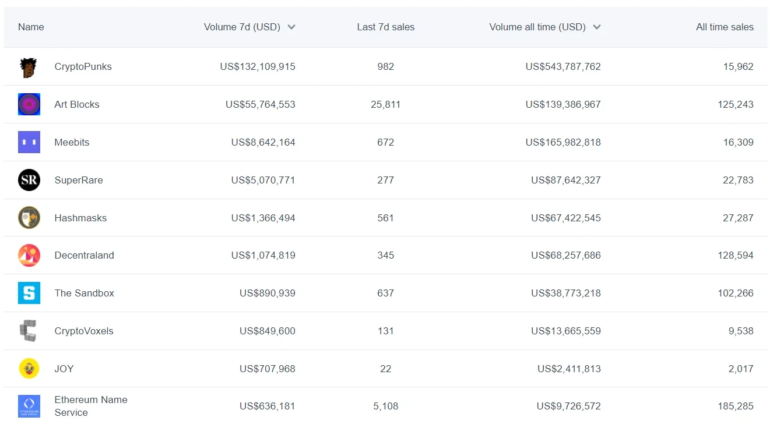Open the Decentraland logo icon
Viewport: 770px width, 424px height.
(29, 255)
